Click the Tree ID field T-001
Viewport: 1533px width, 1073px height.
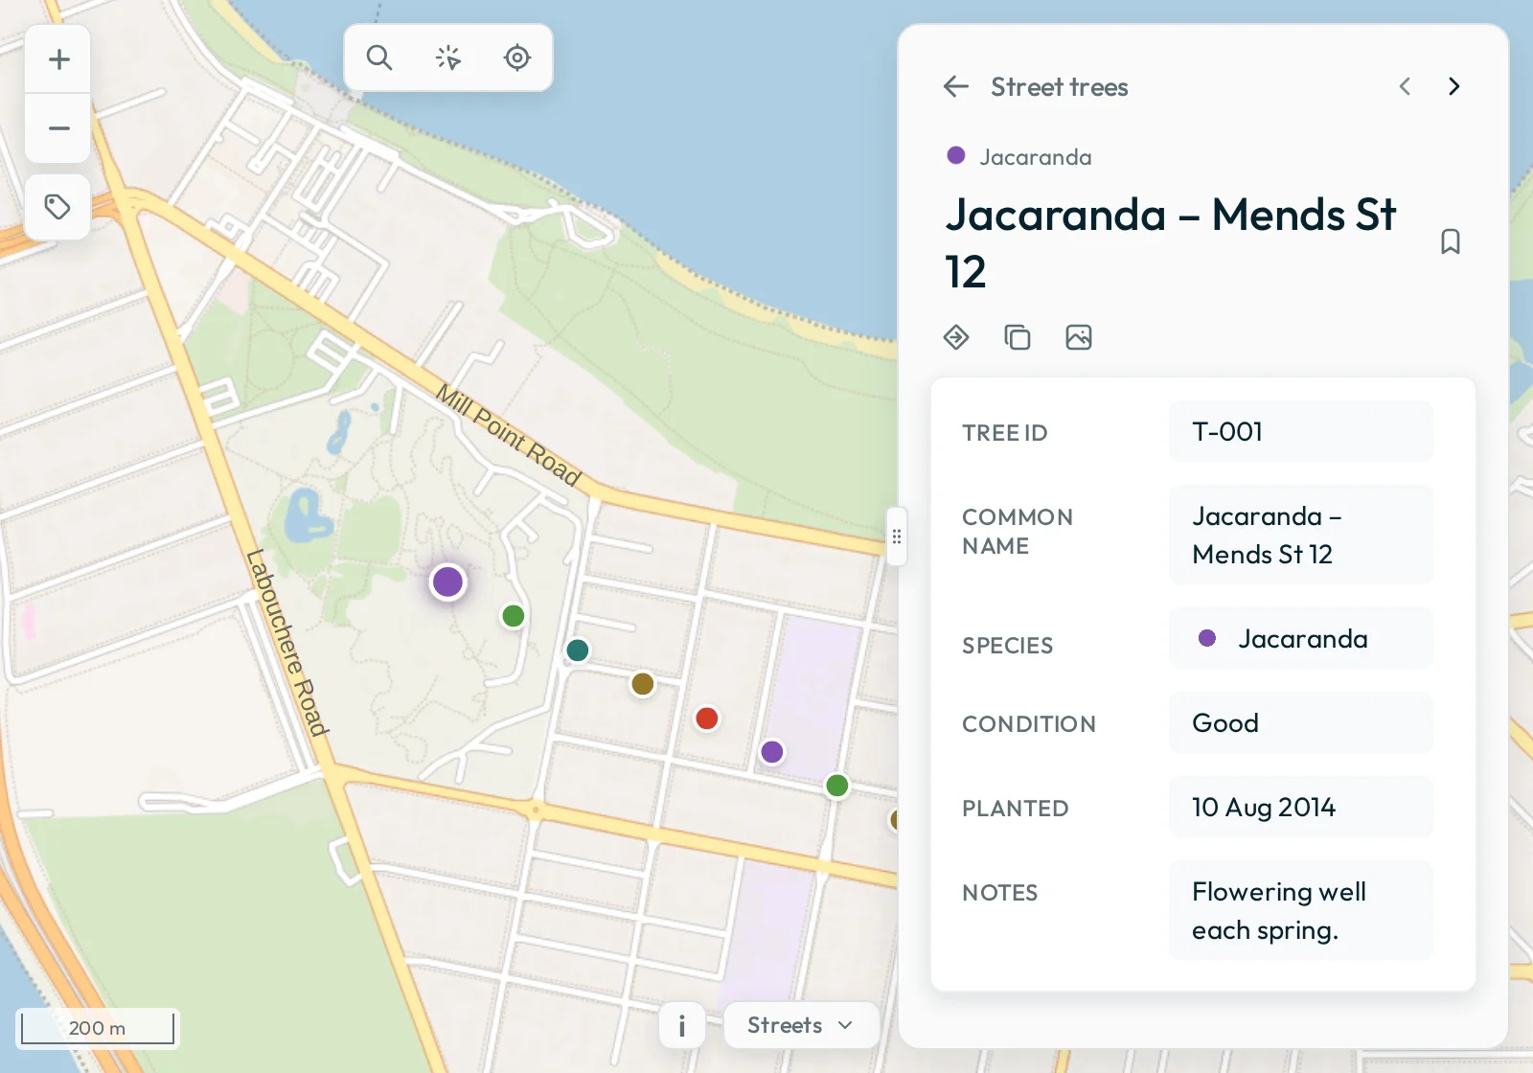point(1301,432)
